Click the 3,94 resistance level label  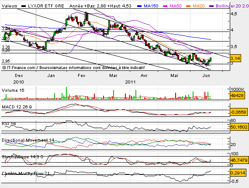(6, 29)
